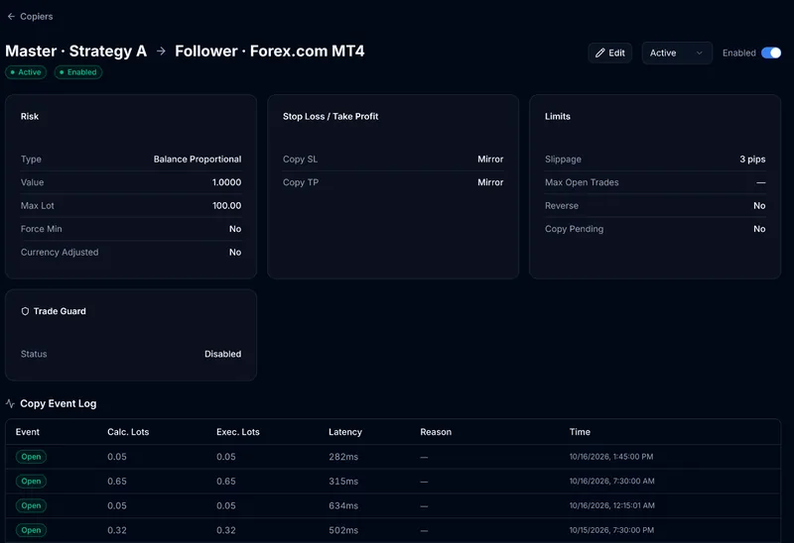Image resolution: width=794 pixels, height=543 pixels.
Task: Click the Event column header
Action: 28,432
